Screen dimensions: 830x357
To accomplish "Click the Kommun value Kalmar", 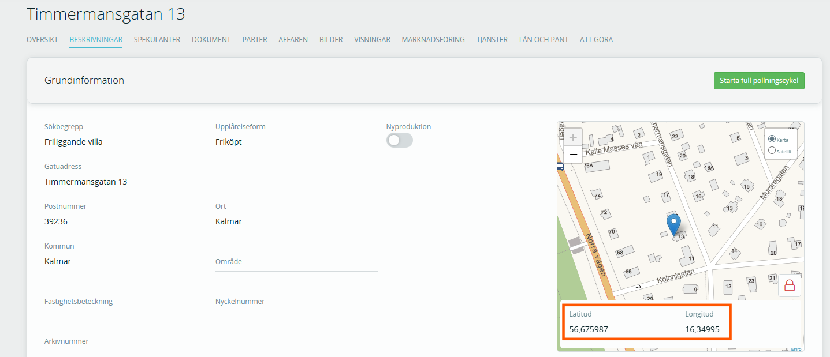I will point(58,261).
